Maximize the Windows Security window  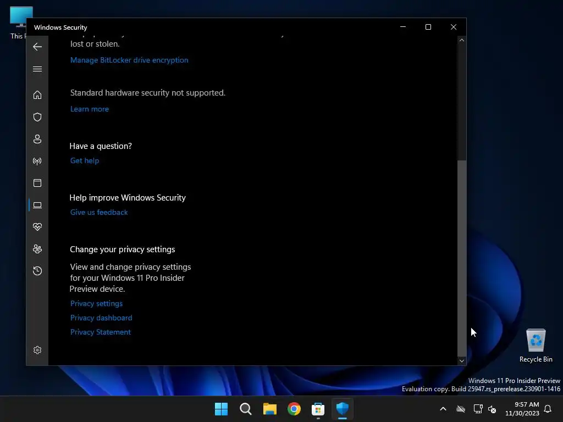(428, 27)
